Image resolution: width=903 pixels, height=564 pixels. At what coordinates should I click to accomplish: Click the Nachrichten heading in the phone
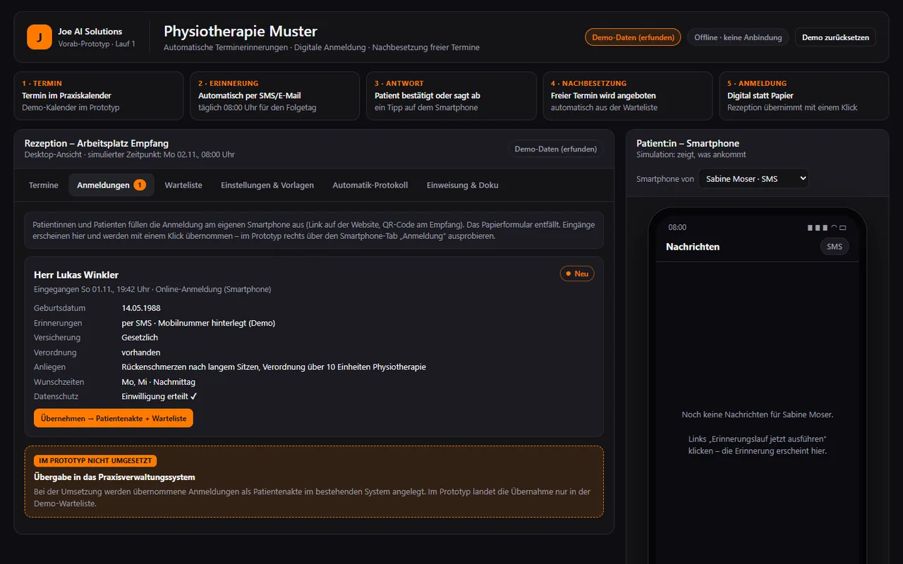693,247
